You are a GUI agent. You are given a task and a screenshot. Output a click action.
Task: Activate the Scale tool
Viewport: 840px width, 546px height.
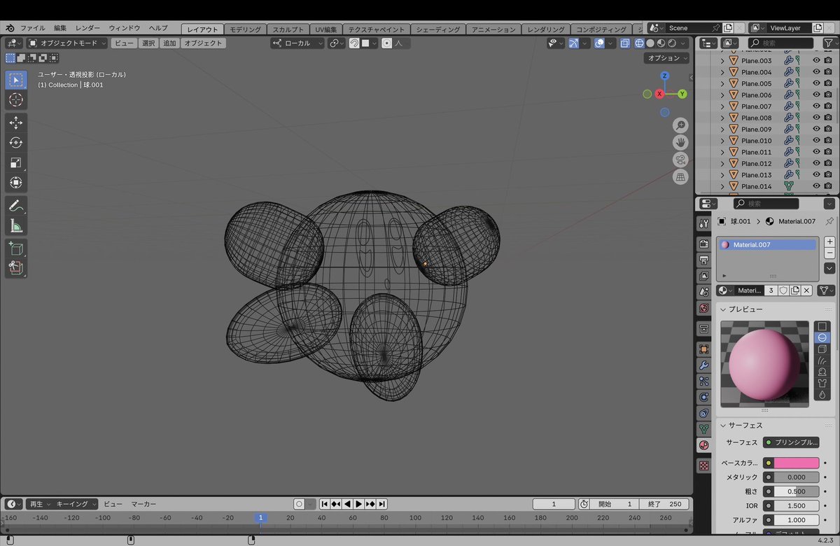(16, 162)
